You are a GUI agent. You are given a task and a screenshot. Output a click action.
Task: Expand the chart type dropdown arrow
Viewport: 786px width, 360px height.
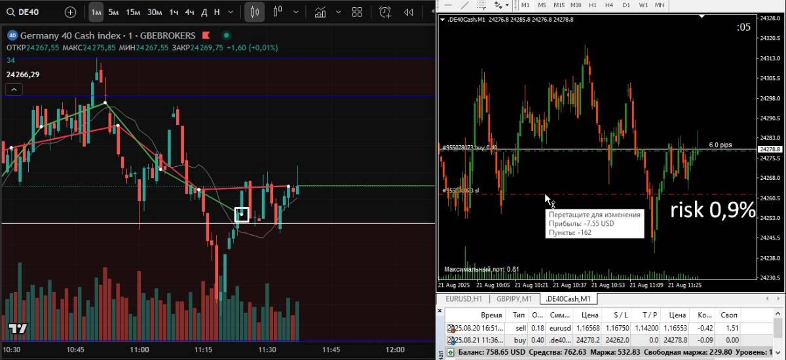[297, 12]
